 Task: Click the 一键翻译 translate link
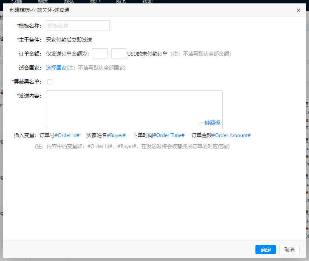(210, 123)
